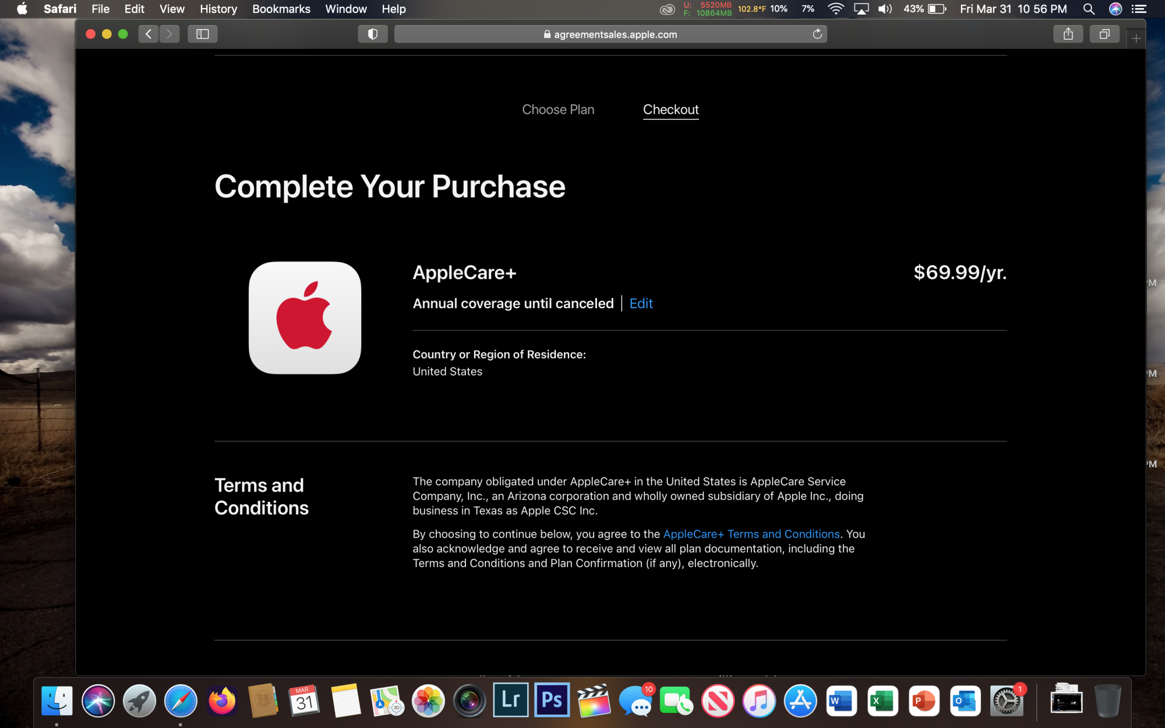
Task: Launch Lightroom from the Dock
Action: [x=510, y=701]
